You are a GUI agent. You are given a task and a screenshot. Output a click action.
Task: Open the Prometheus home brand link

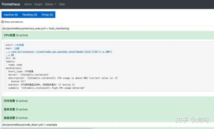pyautogui.click(x=11, y=4)
